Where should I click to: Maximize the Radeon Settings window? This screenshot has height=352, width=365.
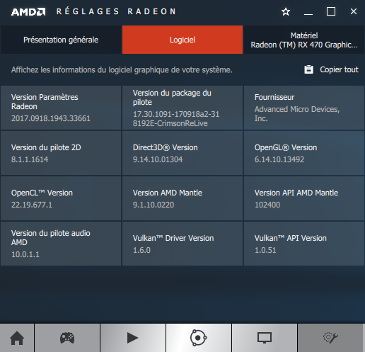(x=331, y=11)
